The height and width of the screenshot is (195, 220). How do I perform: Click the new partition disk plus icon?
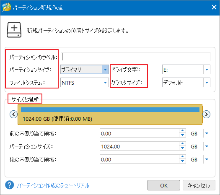(x=14, y=30)
